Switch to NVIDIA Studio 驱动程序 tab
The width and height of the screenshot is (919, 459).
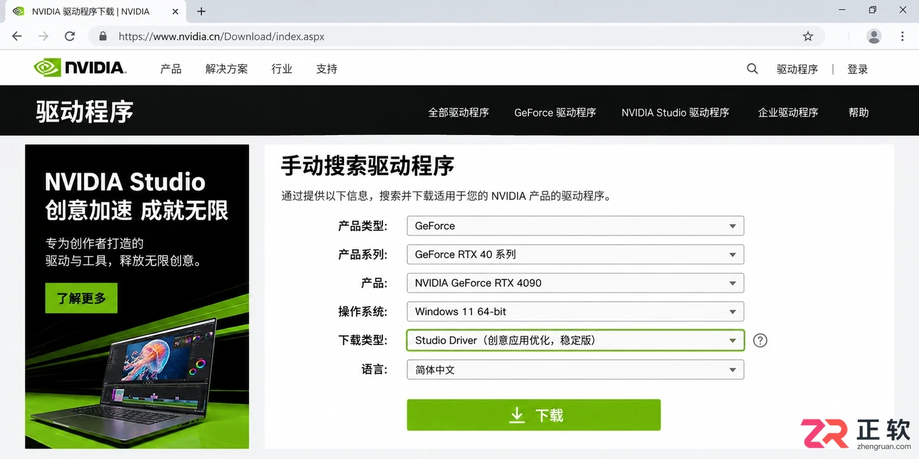pyautogui.click(x=675, y=113)
